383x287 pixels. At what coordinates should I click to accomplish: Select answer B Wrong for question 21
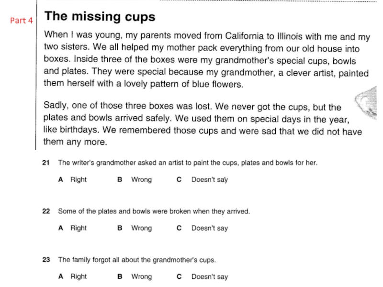[x=135, y=180]
